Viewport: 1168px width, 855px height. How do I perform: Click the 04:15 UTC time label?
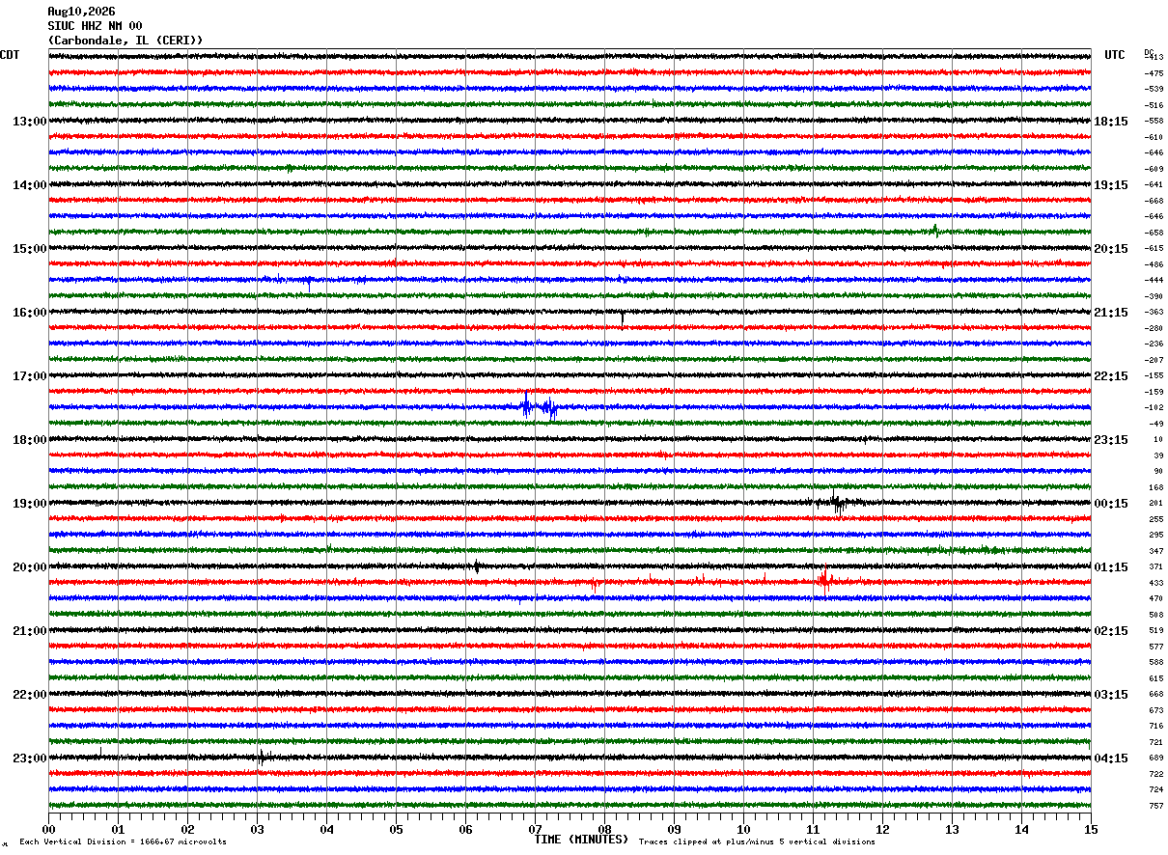pos(1111,758)
